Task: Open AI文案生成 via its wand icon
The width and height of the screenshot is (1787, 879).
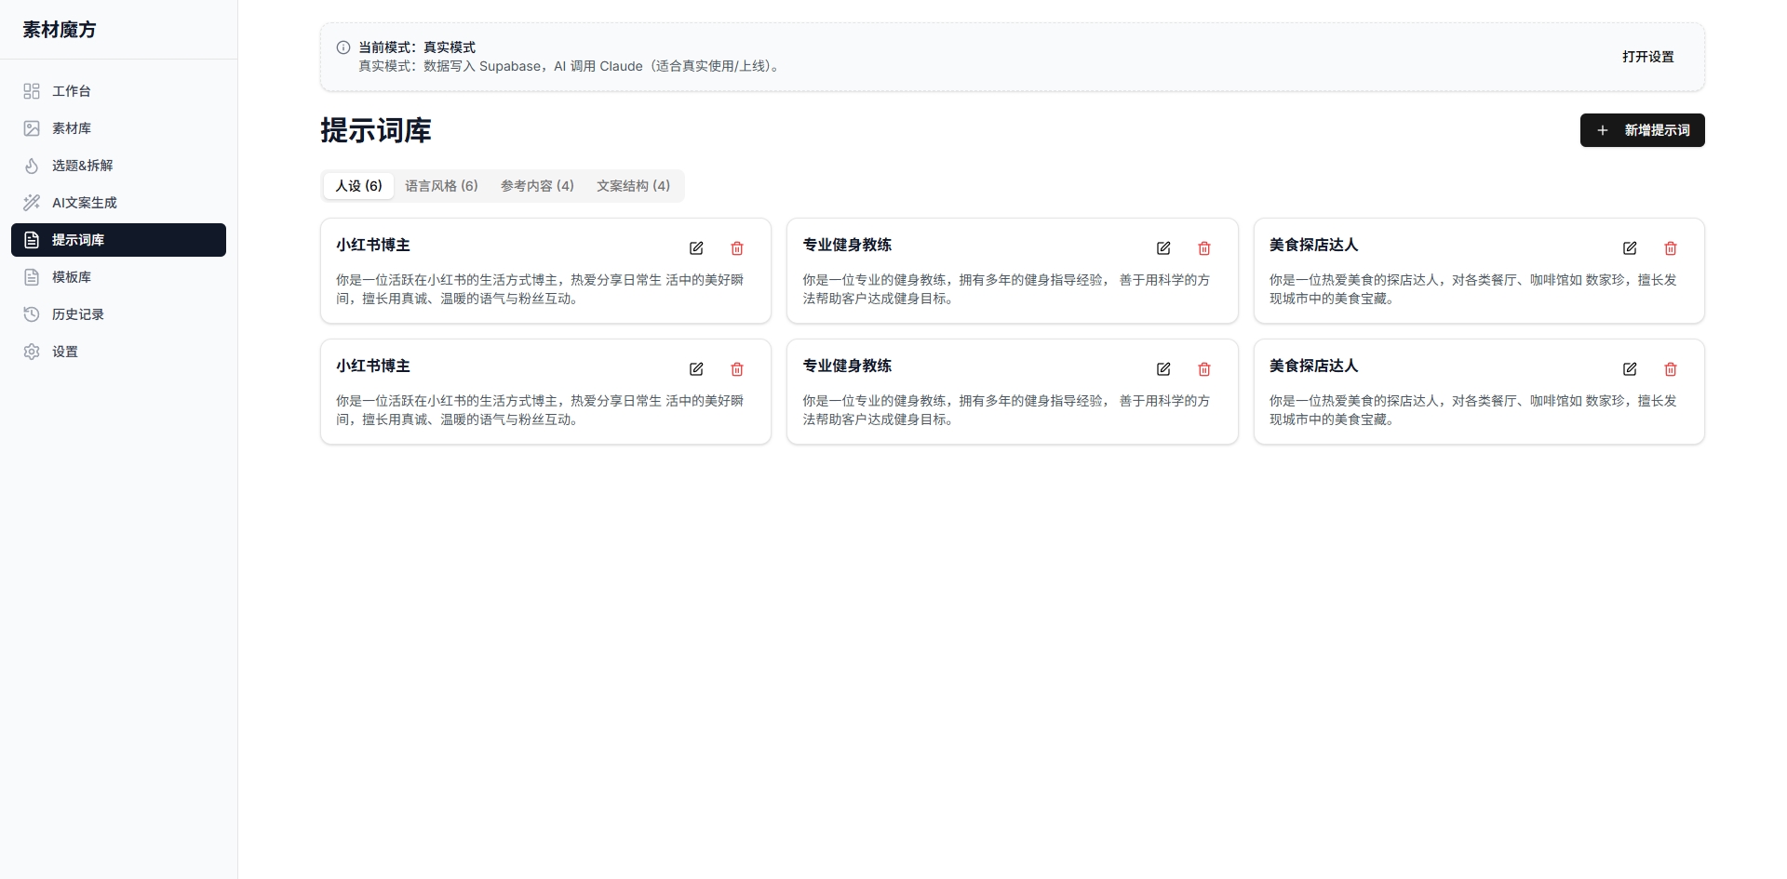Action: coord(32,203)
